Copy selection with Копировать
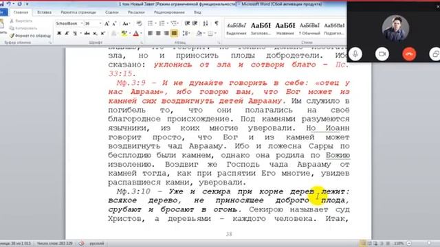 pyautogui.click(x=23, y=28)
